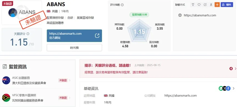Click the 1.15 天眼評分 score
The height and width of the screenshot is (107, 237).
[19, 42]
